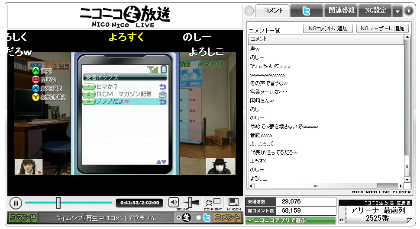Rewind the seat ticket panel arrows
This screenshot has height=229, width=420.
point(341,219)
